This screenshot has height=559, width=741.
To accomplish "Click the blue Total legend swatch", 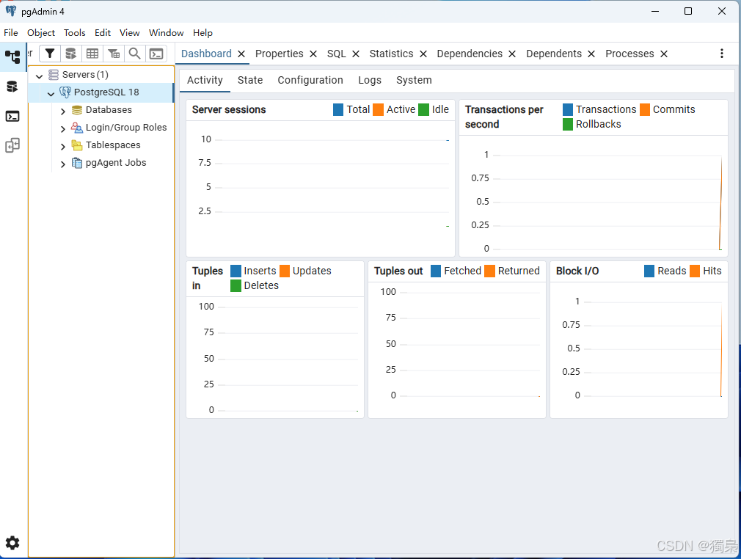I will tap(338, 109).
